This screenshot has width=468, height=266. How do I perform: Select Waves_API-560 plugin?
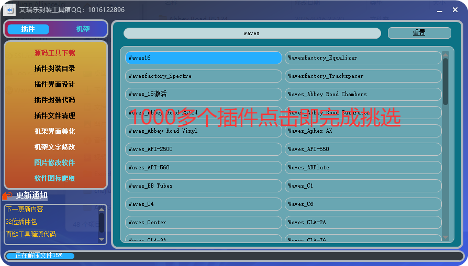coord(204,167)
